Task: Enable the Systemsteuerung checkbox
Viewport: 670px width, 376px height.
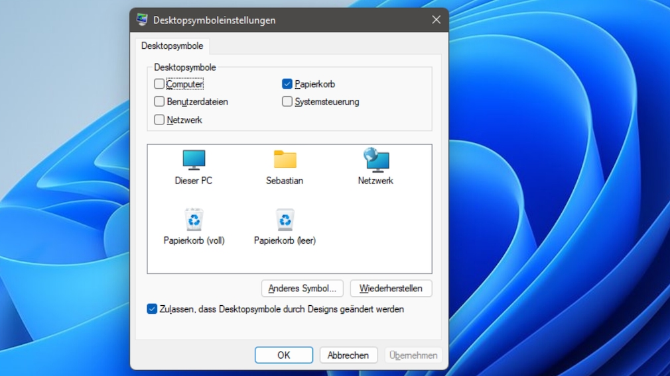Action: 287,101
